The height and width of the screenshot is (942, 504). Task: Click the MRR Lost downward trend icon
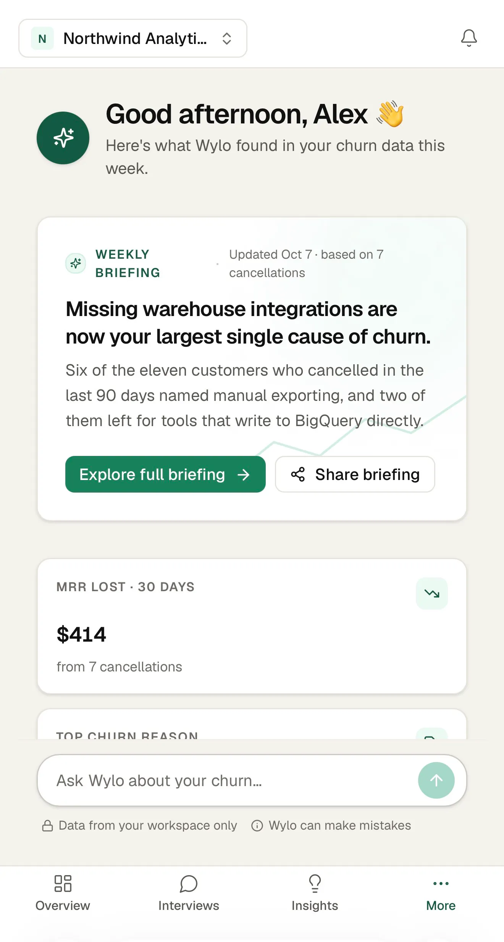coord(432,593)
